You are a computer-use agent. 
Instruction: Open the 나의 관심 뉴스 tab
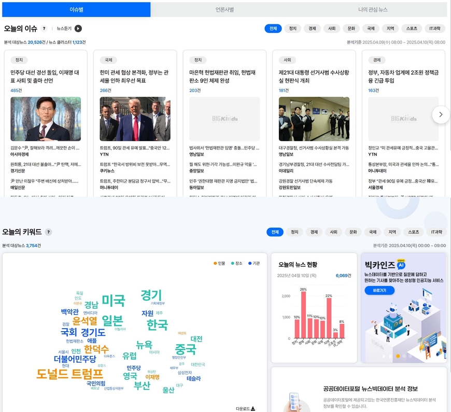373,9
